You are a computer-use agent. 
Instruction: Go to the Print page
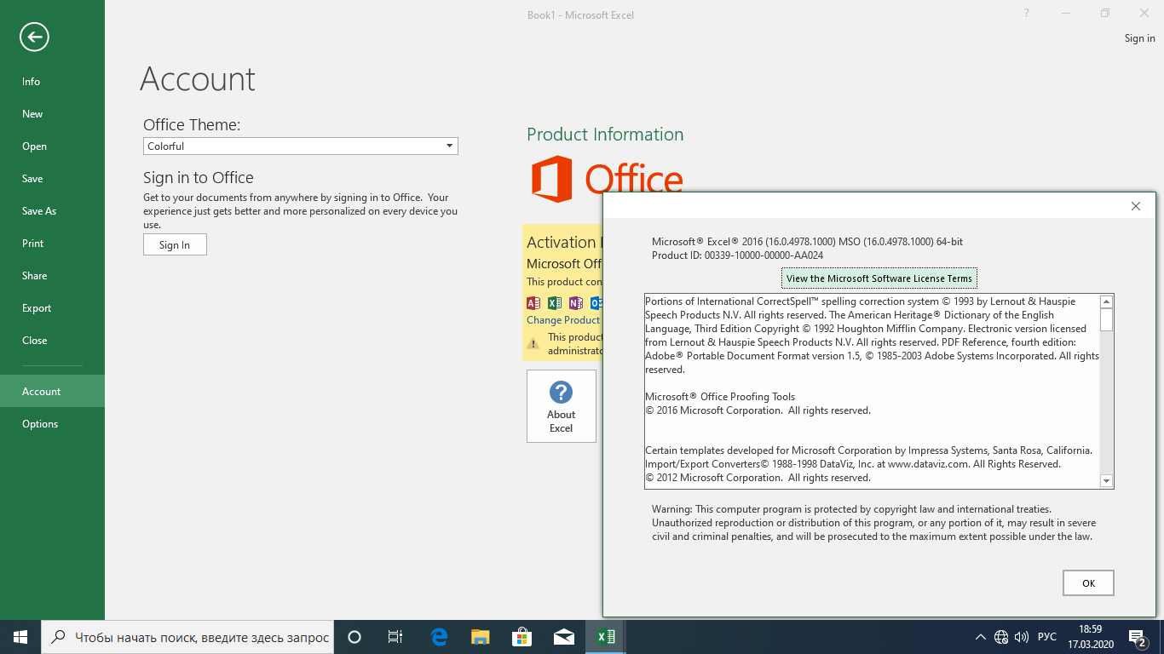pos(52,244)
